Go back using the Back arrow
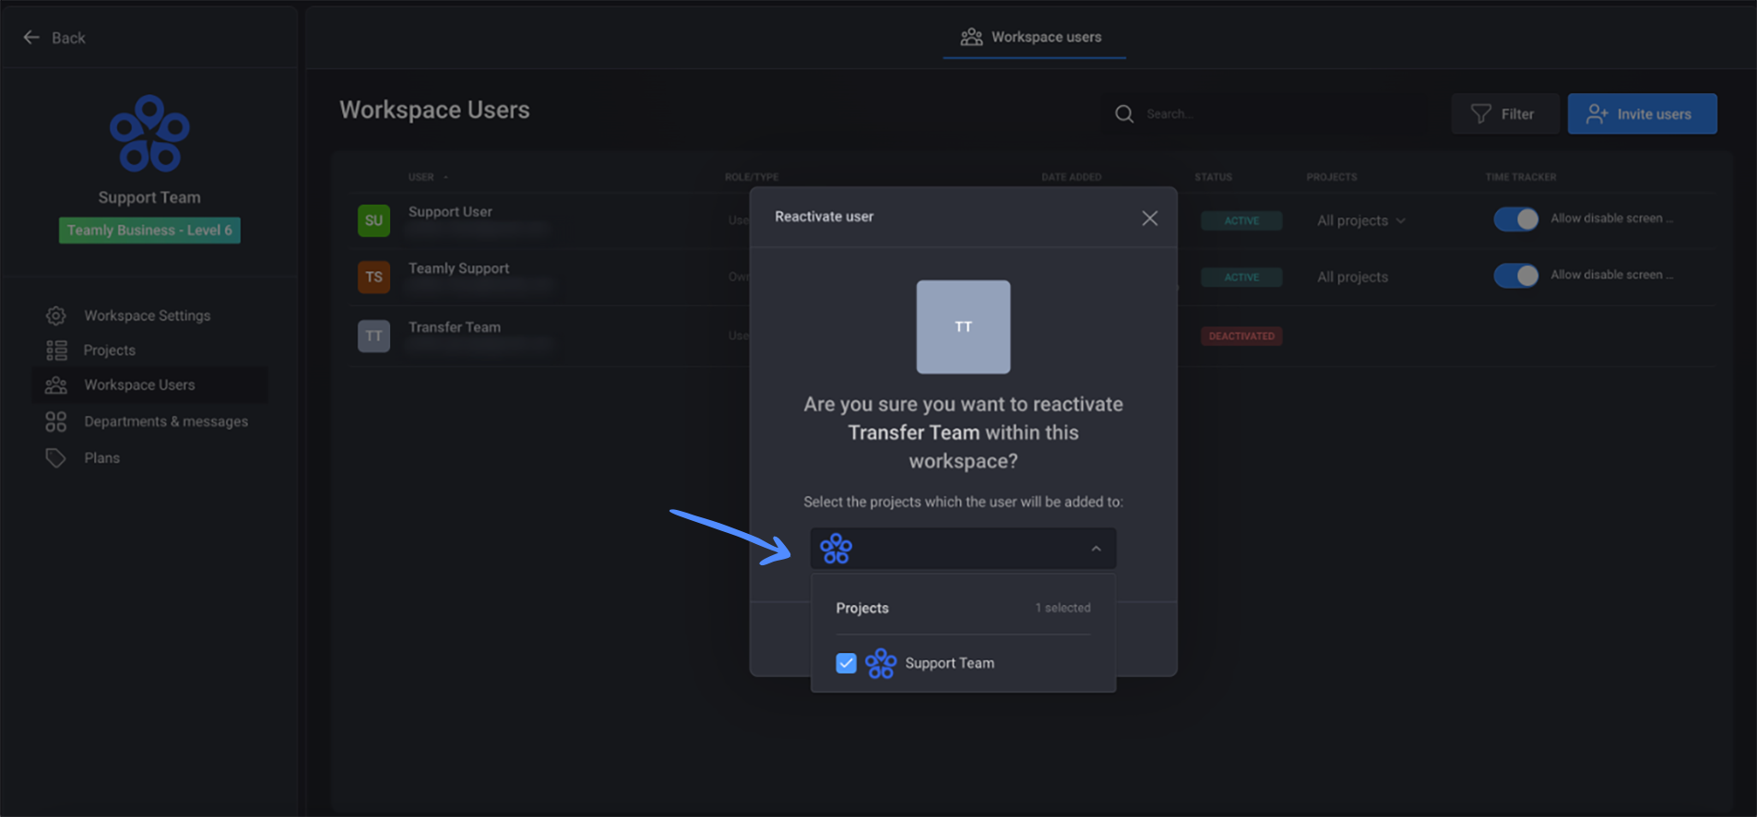This screenshot has height=817, width=1757. (31, 38)
